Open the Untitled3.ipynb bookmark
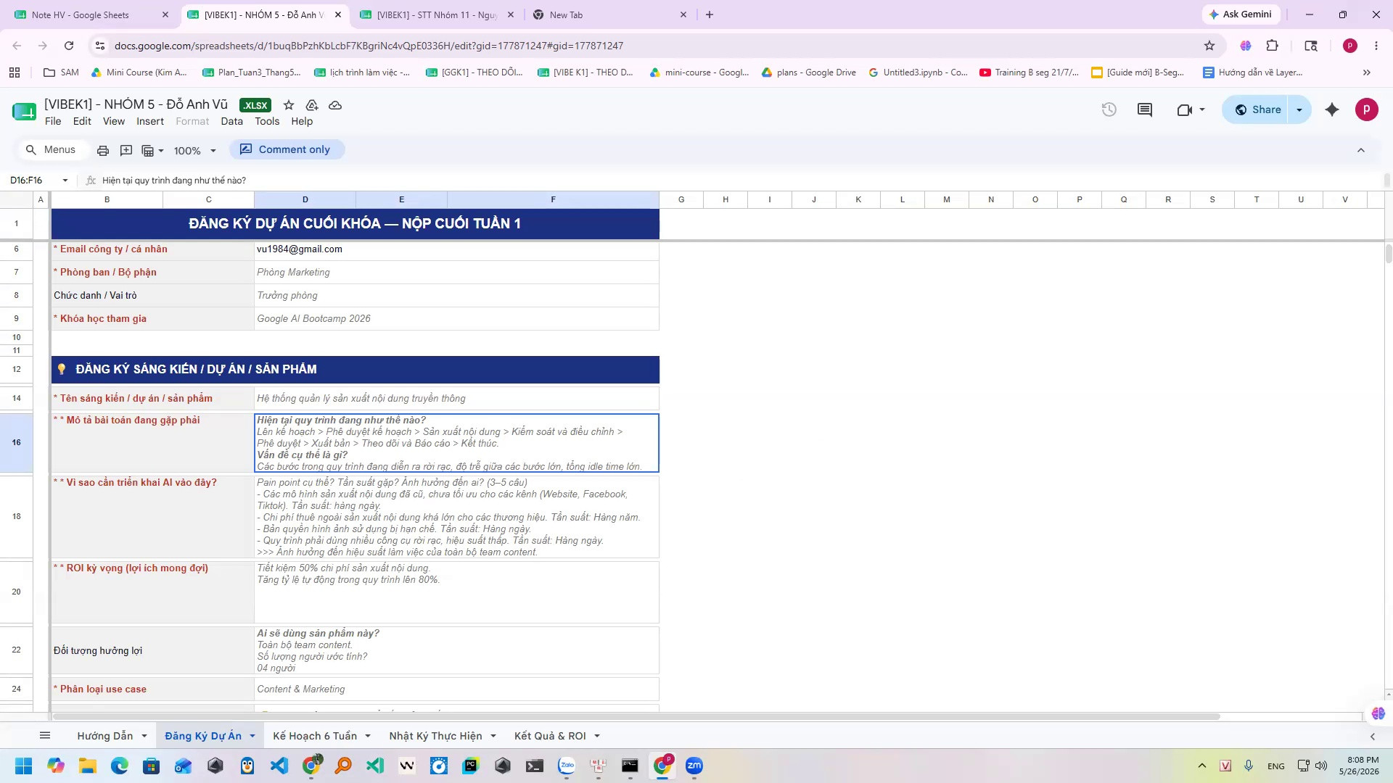This screenshot has width=1393, height=783. (x=918, y=72)
